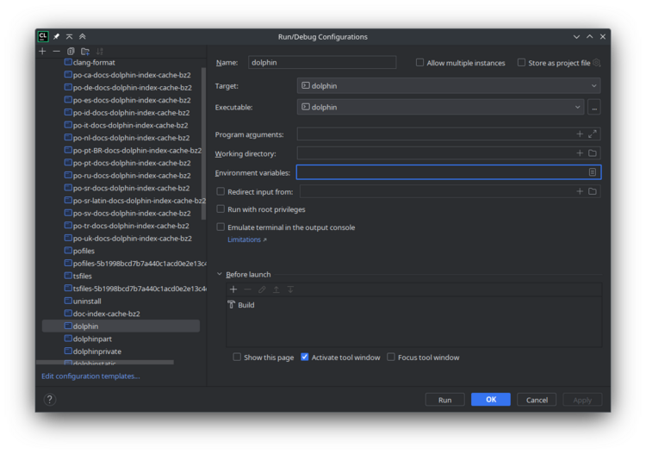Select the clang-format configuration
Image resolution: width=646 pixels, height=454 pixels.
(93, 63)
